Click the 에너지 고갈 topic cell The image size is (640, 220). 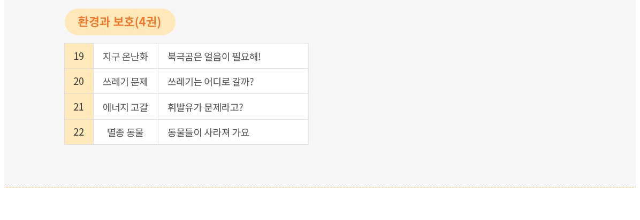tap(126, 107)
